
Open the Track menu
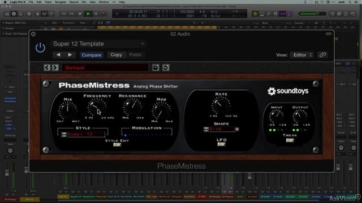pyautogui.click(x=48, y=2)
